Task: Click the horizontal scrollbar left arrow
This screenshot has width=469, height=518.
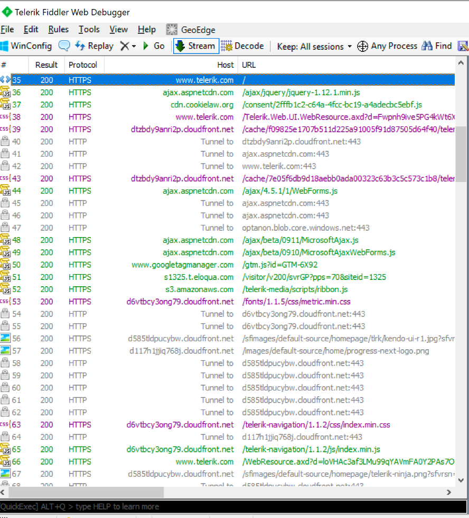Action: (x=3, y=492)
